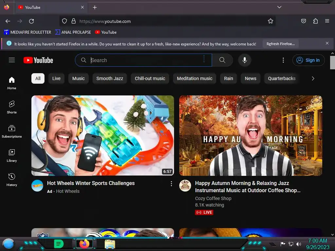Open Shorts in sidebar
The width and height of the screenshot is (335, 251).
[12, 107]
